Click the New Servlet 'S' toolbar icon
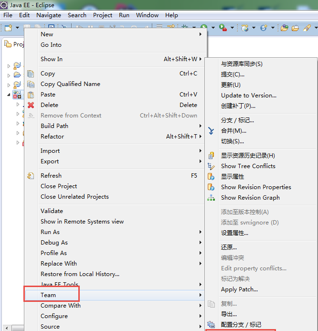Image resolution: width=318 pixels, height=331 pixels. click(x=264, y=28)
